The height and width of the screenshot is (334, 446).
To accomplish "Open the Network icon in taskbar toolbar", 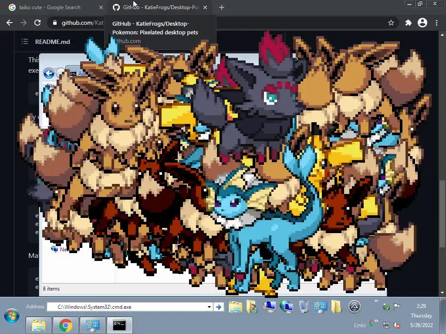I will (286, 307).
